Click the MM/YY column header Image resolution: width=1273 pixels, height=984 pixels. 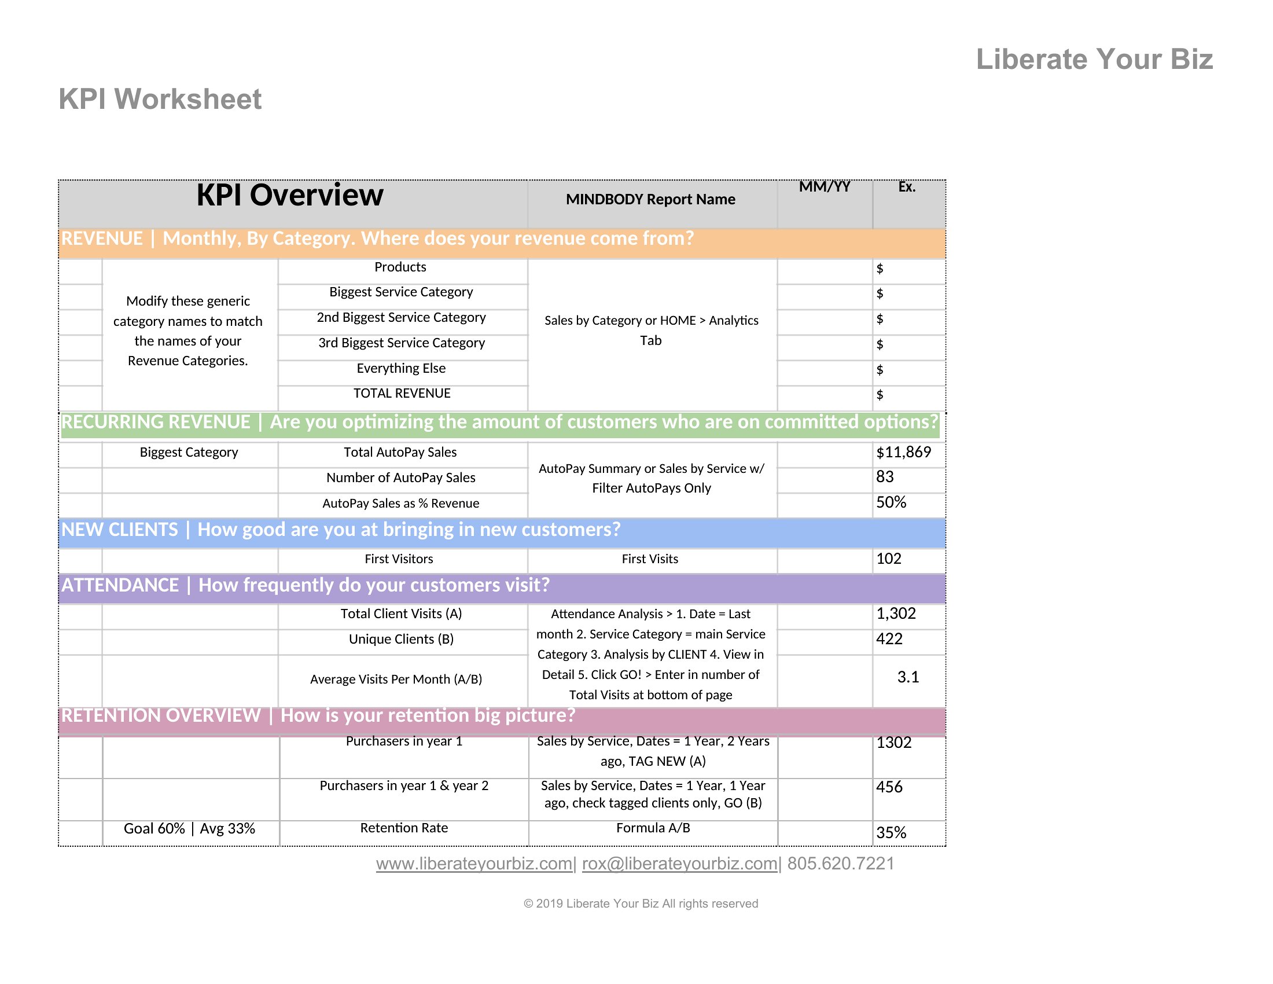pyautogui.click(x=824, y=186)
